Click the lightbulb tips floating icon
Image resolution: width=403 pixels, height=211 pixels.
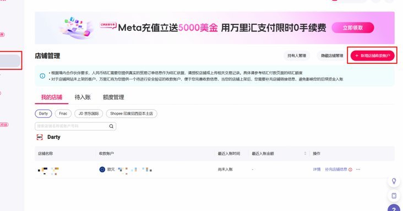click(x=394, y=181)
